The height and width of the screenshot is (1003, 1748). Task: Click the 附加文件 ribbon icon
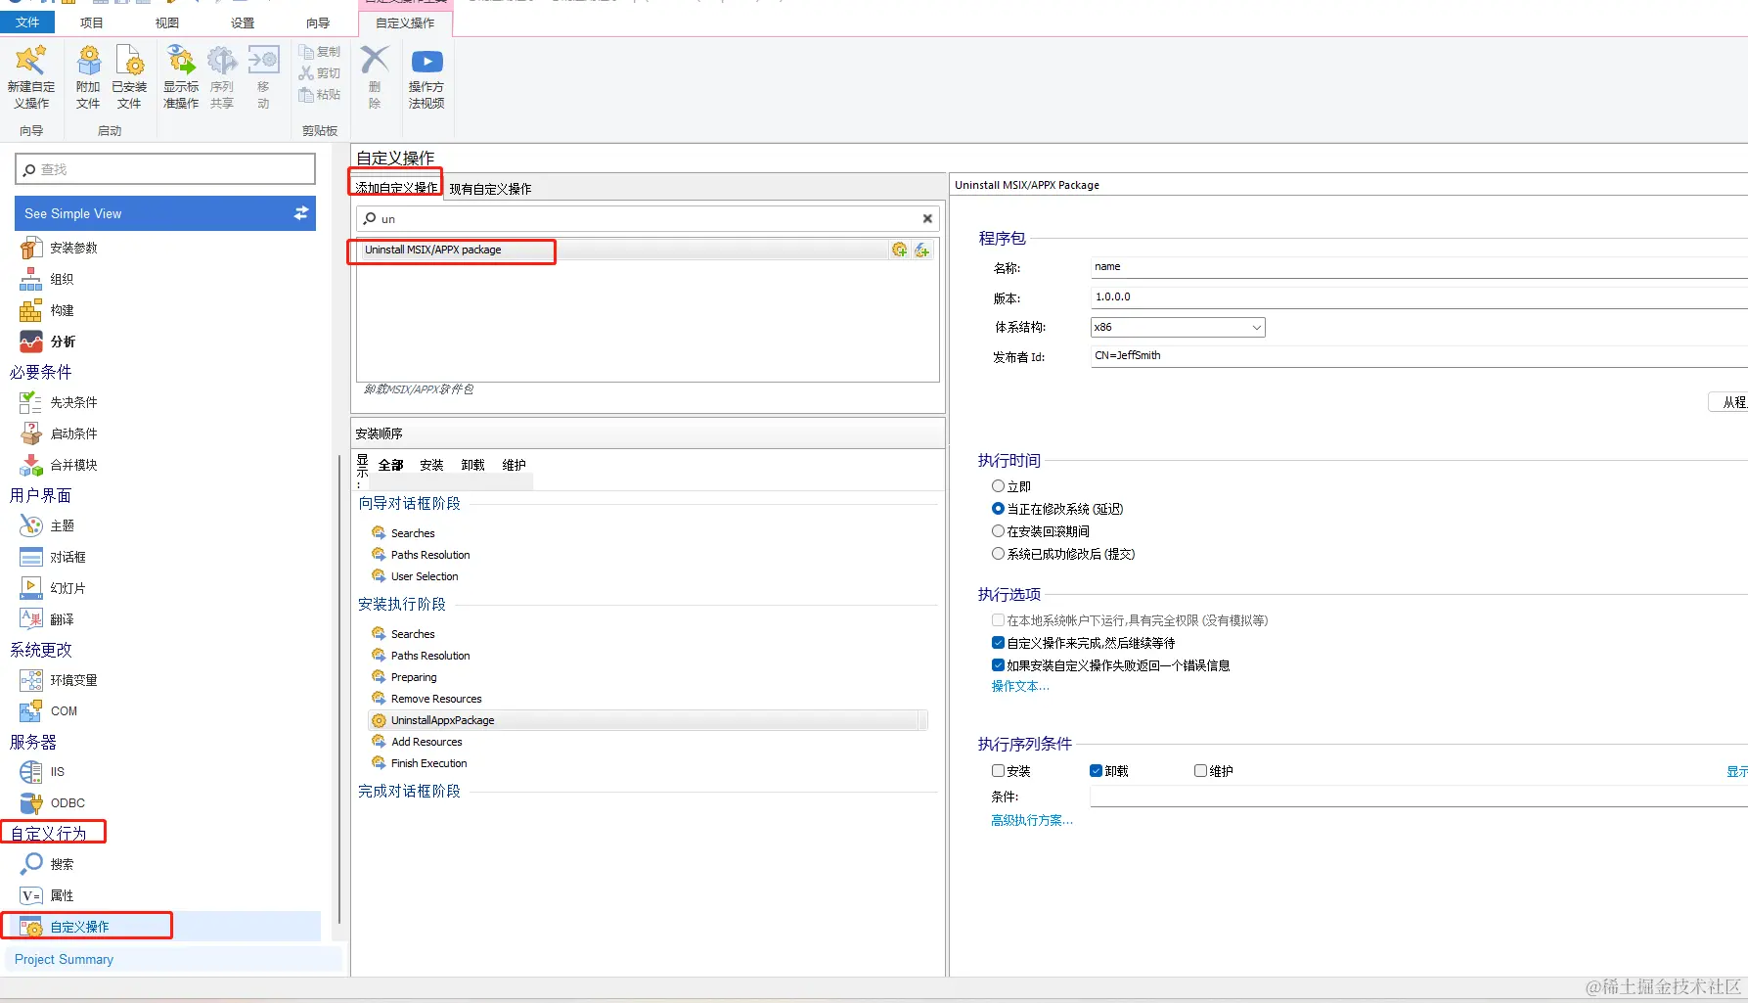click(x=87, y=76)
